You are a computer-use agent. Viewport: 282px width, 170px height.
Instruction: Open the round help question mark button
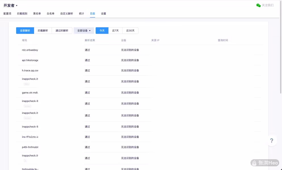(x=272, y=141)
